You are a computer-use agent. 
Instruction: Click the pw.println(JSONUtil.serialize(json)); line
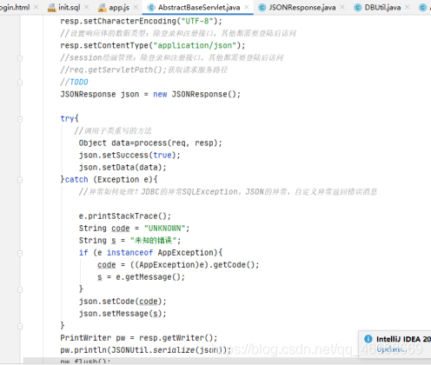146,350
